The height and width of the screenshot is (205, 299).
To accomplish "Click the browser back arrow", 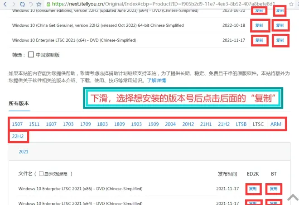I will pyautogui.click(x=5, y=4).
